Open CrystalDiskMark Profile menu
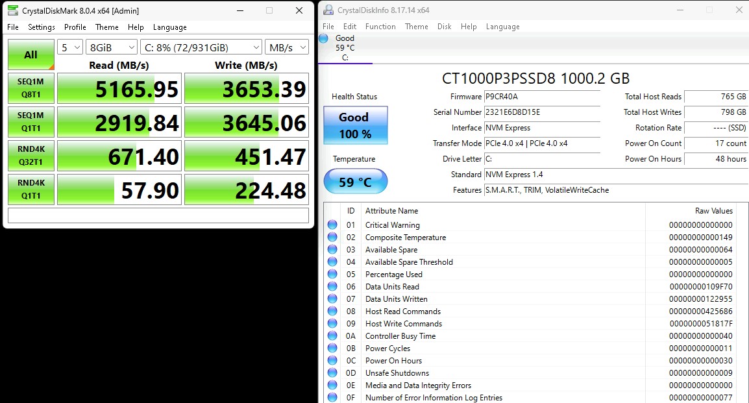 pyautogui.click(x=75, y=27)
